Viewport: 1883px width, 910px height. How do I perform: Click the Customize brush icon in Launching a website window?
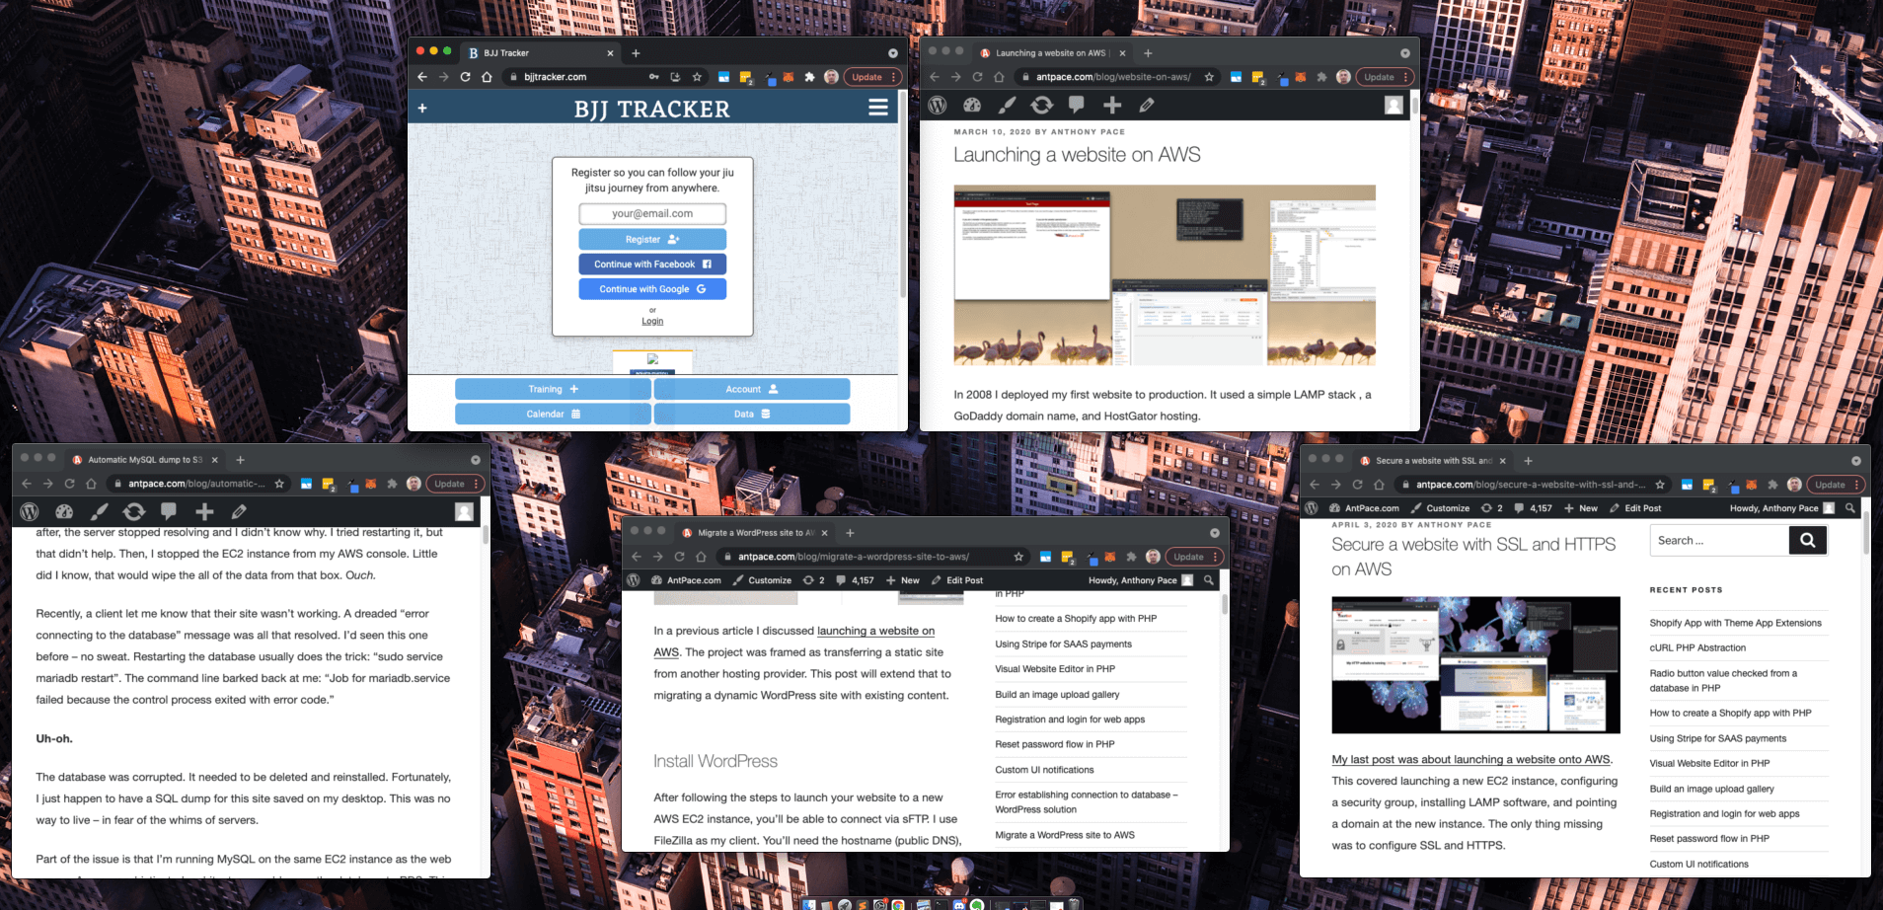[x=1007, y=105]
